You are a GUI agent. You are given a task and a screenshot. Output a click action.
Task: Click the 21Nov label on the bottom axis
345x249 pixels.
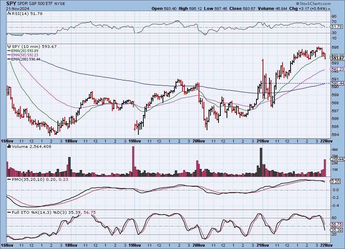[x=263, y=245]
